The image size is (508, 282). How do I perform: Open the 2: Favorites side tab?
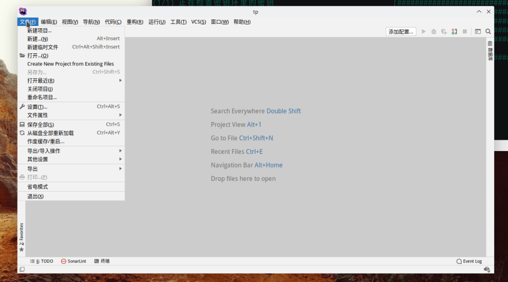(21, 235)
